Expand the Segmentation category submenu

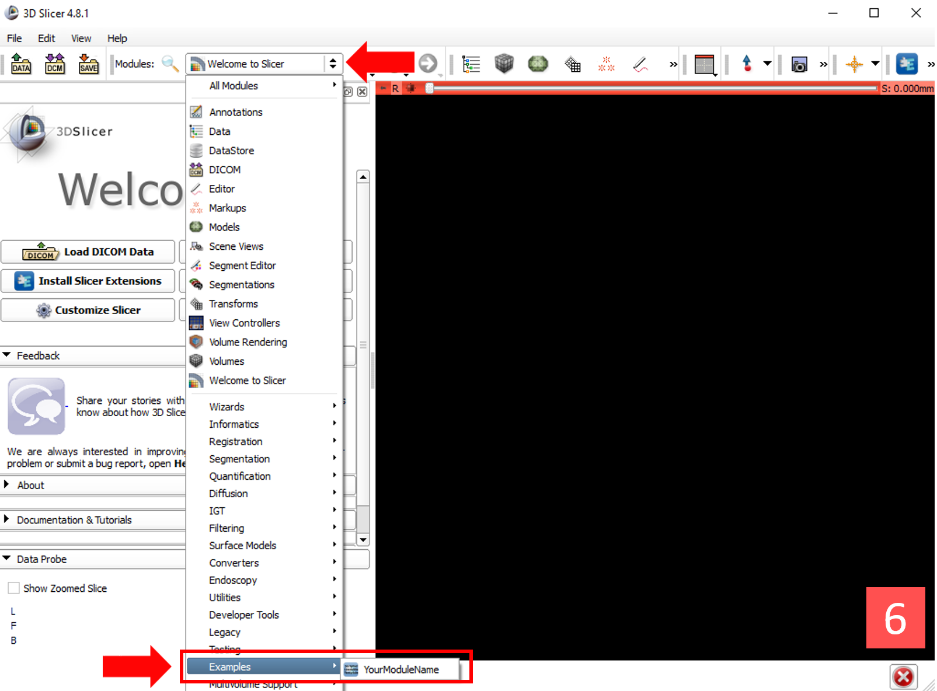(264, 459)
